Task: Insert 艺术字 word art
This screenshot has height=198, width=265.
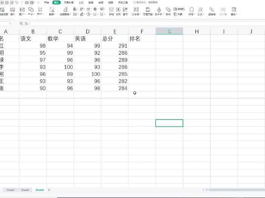Action: [x=159, y=11]
